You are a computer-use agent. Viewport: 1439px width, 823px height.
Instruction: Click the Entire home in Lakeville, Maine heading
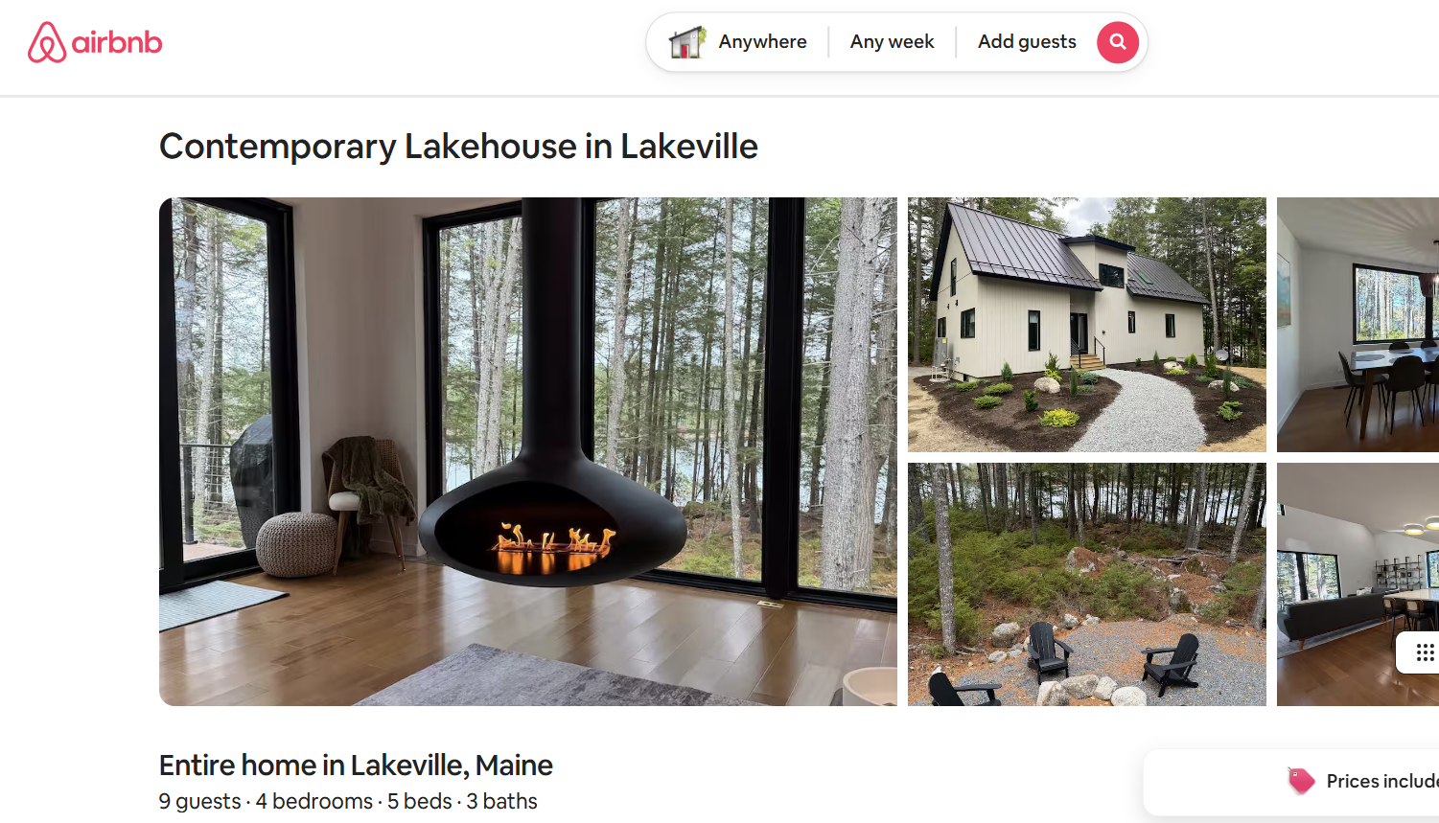click(x=356, y=766)
